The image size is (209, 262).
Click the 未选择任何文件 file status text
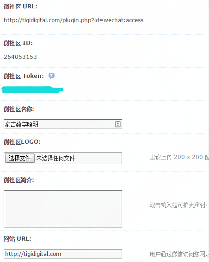(x=55, y=158)
